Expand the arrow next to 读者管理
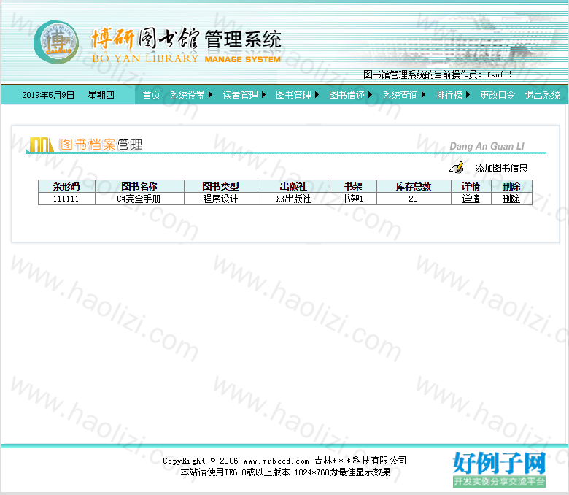Screen dimensions: 569x495 (x=263, y=95)
